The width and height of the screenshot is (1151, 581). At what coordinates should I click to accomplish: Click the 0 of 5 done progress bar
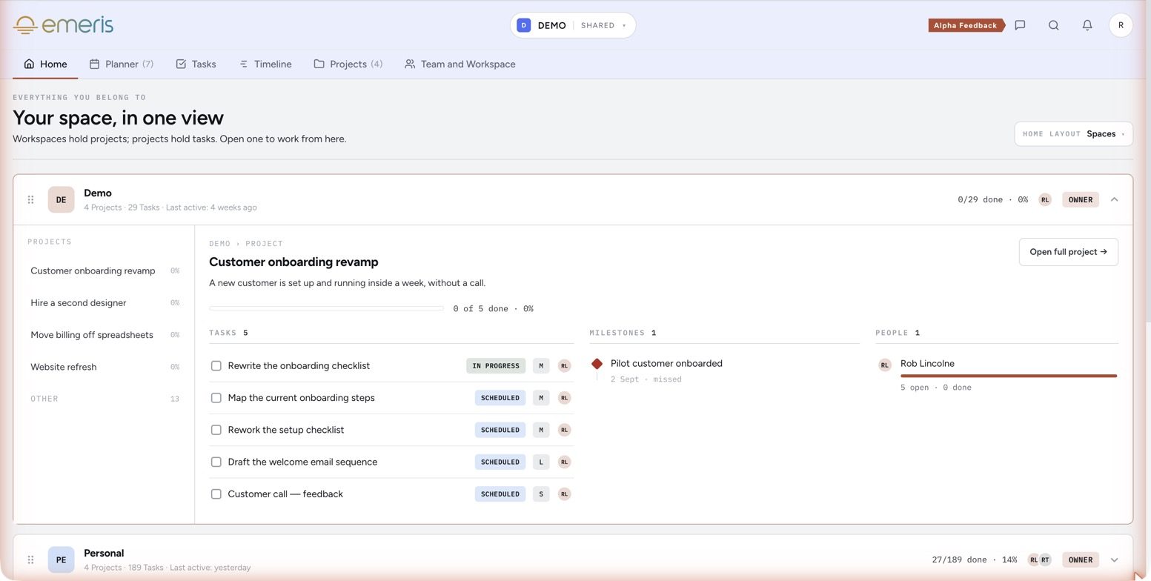click(326, 308)
